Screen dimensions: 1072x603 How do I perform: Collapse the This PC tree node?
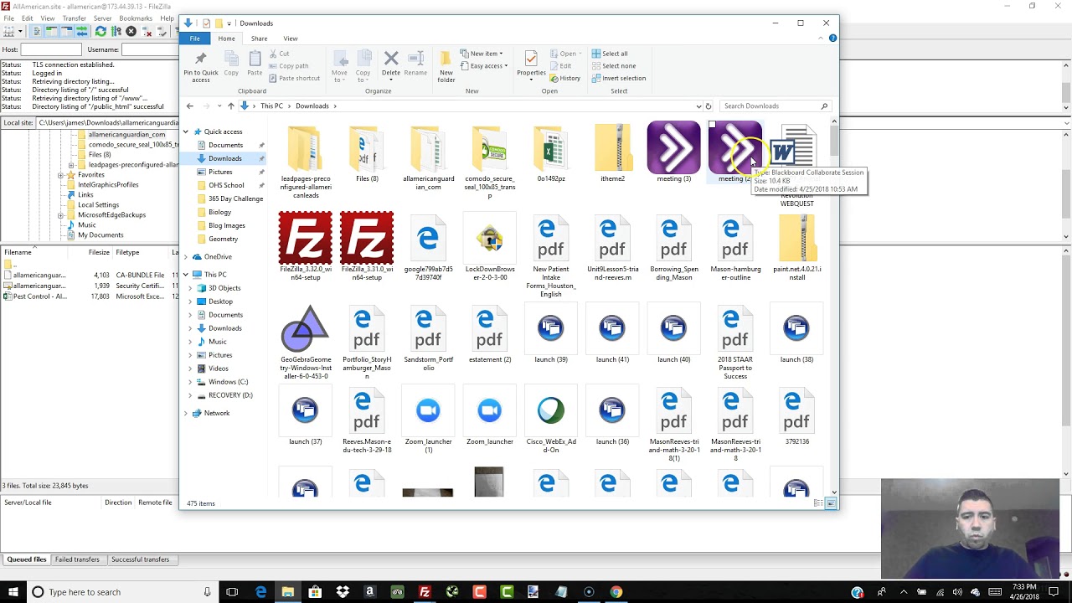(186, 275)
